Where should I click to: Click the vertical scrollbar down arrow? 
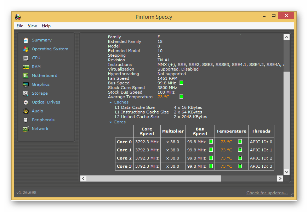click(x=287, y=172)
